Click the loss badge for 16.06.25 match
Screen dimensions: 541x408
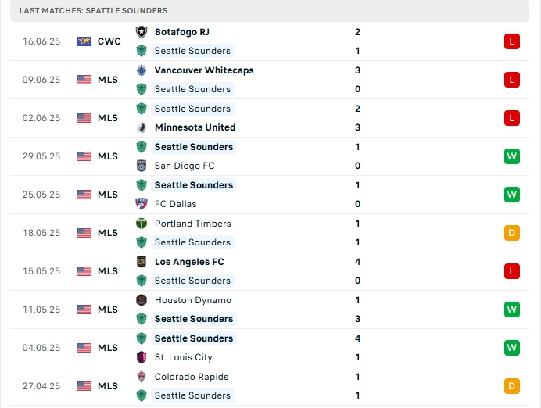pyautogui.click(x=512, y=41)
